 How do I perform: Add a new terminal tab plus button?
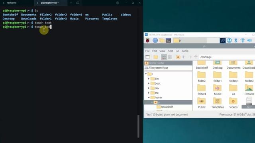coord(71,3)
